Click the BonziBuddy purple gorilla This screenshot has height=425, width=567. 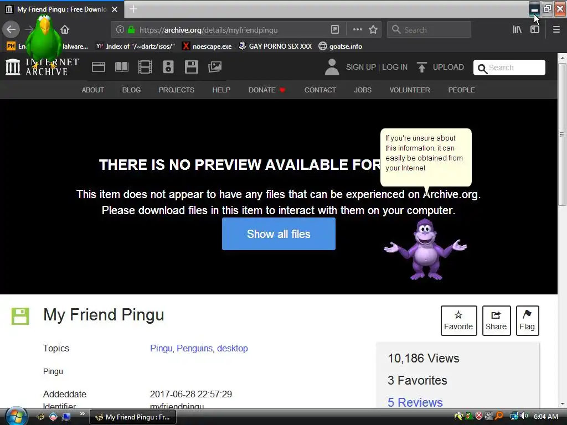coord(425,250)
